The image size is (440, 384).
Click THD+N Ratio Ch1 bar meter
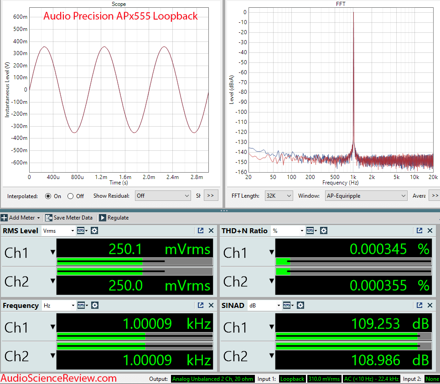point(353,262)
